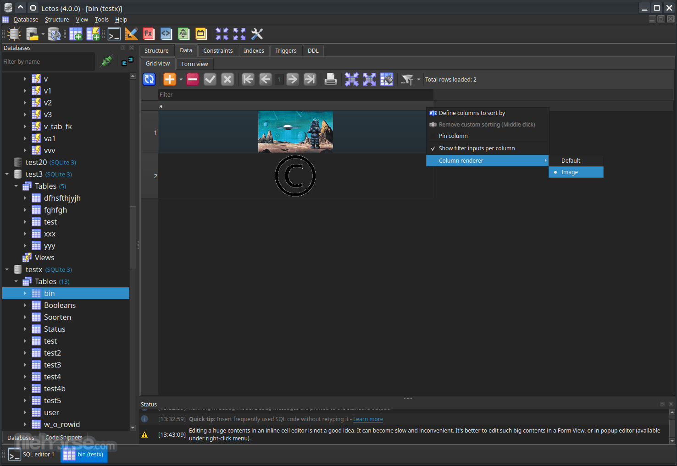Switch to the Constraints tab

tap(218, 50)
